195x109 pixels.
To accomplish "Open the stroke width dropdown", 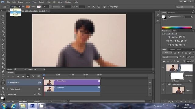I will click(50, 7).
